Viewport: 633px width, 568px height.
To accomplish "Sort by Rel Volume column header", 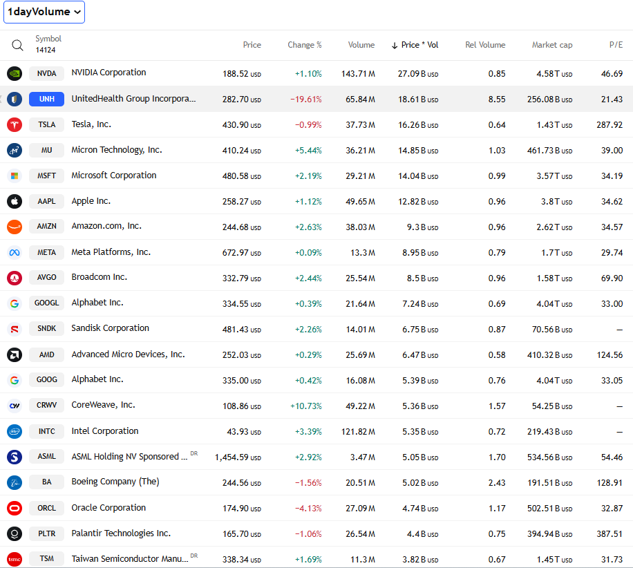I will (485, 45).
